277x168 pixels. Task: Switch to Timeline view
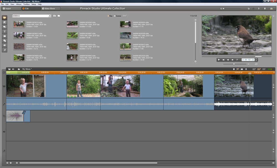(x=259, y=69)
